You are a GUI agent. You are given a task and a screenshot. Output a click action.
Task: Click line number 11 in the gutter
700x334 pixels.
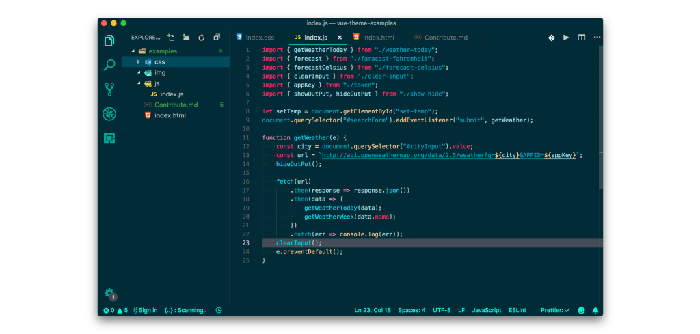(x=246, y=138)
